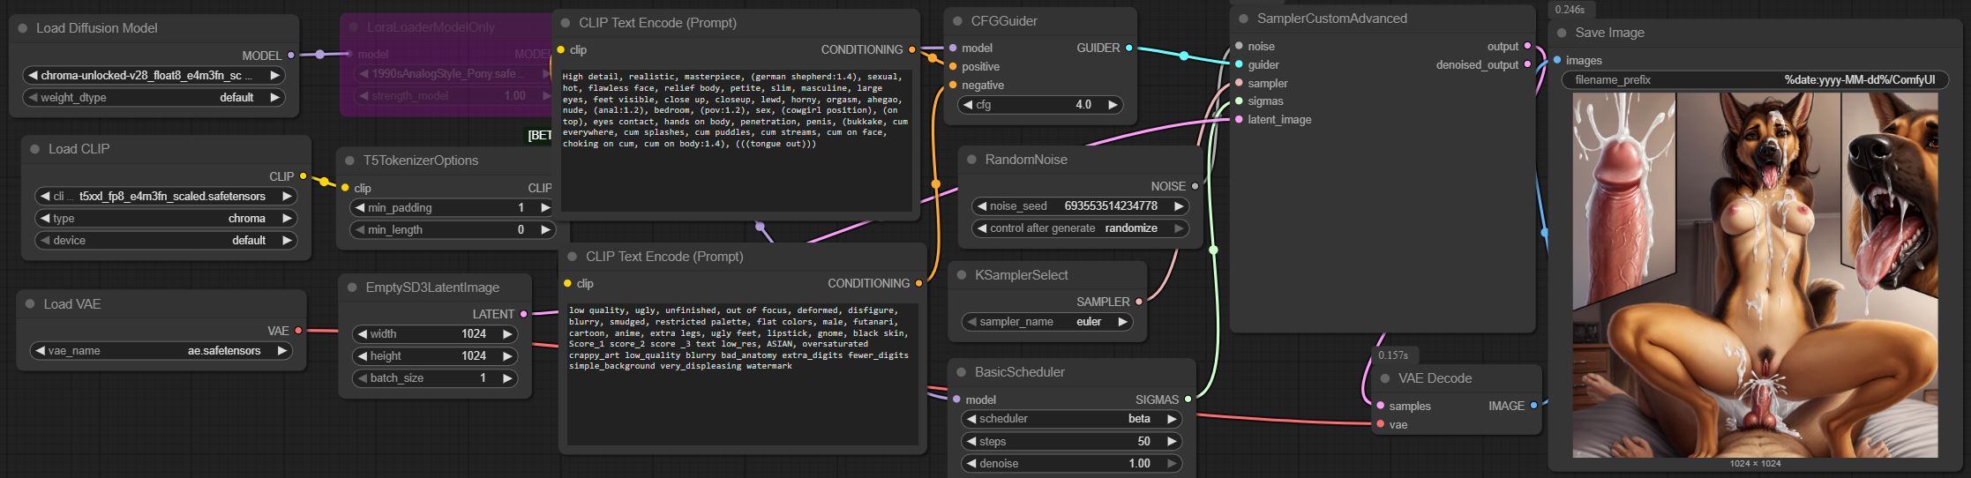Collapse the Load VAE node via its title dot

tap(31, 304)
